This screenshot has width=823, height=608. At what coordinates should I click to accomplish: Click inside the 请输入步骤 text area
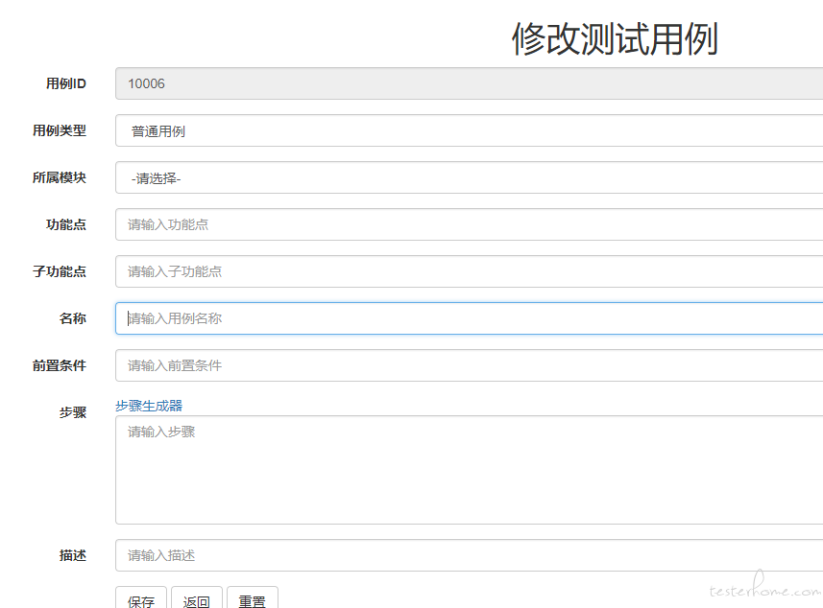coord(470,470)
